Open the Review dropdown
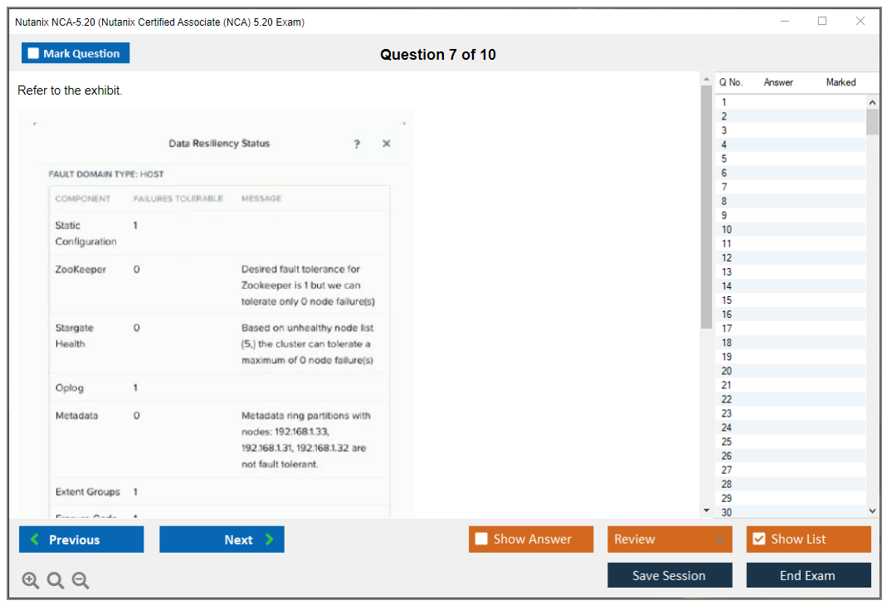 (669, 539)
